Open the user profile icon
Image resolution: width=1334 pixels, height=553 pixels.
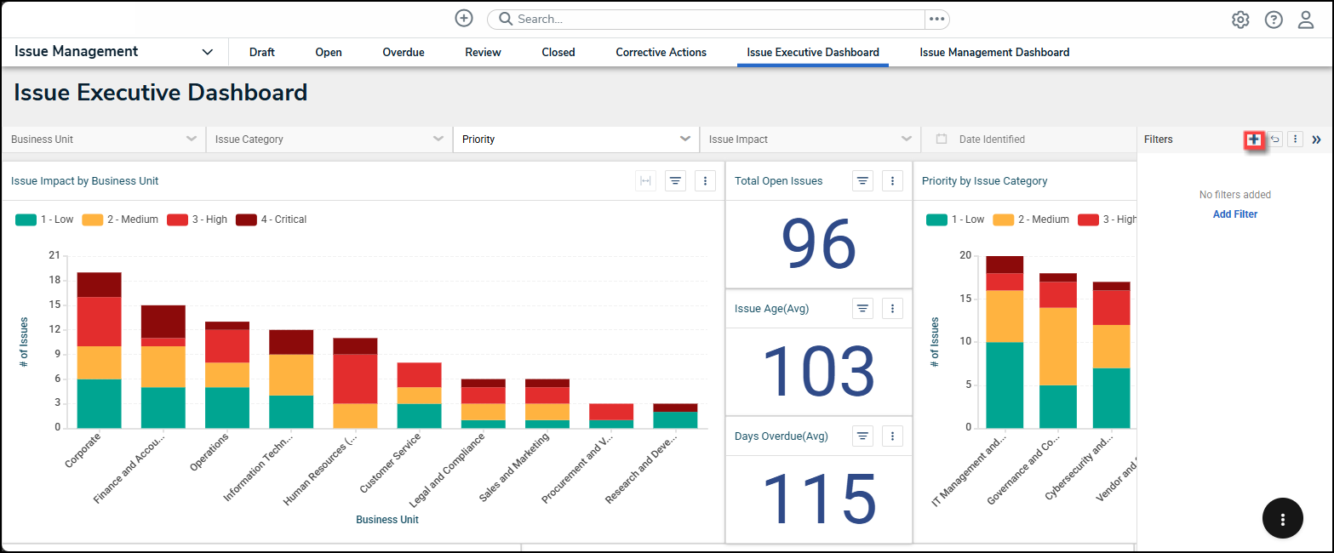coord(1305,20)
